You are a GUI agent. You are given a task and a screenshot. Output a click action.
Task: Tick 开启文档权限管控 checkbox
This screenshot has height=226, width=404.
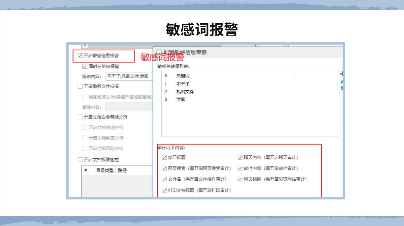tap(80, 160)
